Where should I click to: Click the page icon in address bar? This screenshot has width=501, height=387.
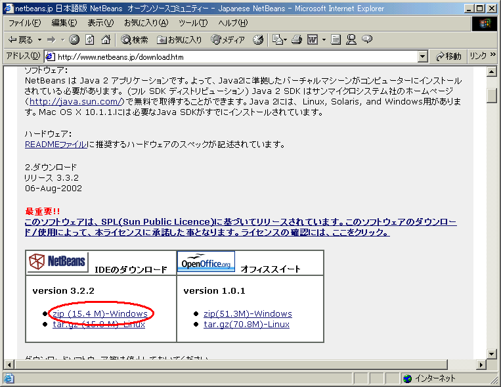(x=50, y=57)
